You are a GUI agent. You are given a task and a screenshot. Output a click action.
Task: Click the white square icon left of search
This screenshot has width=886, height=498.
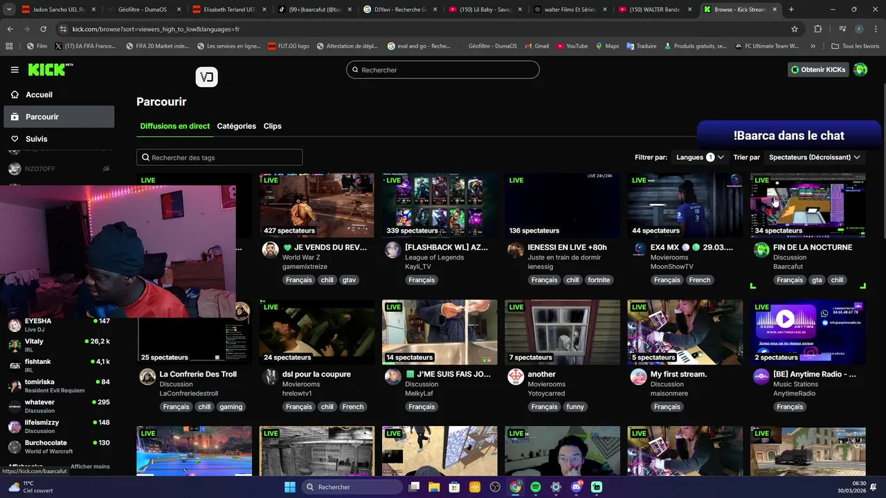click(x=206, y=77)
